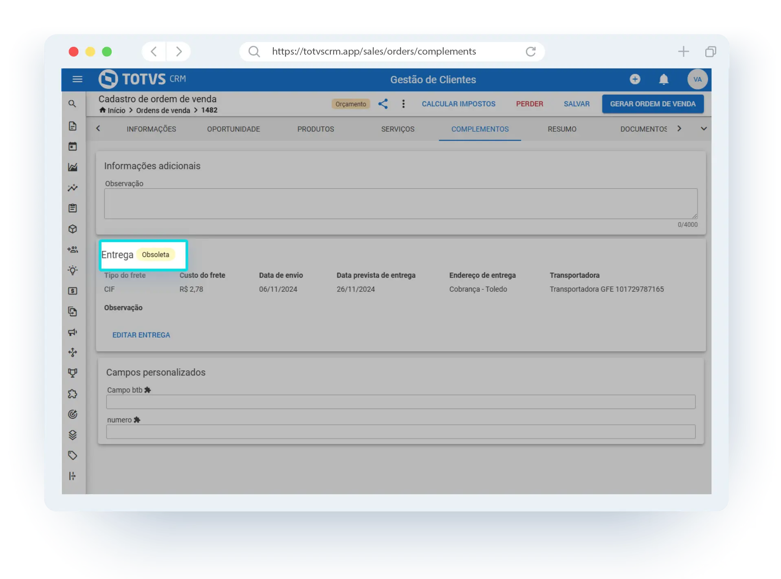Click the browser reload icon

point(530,51)
